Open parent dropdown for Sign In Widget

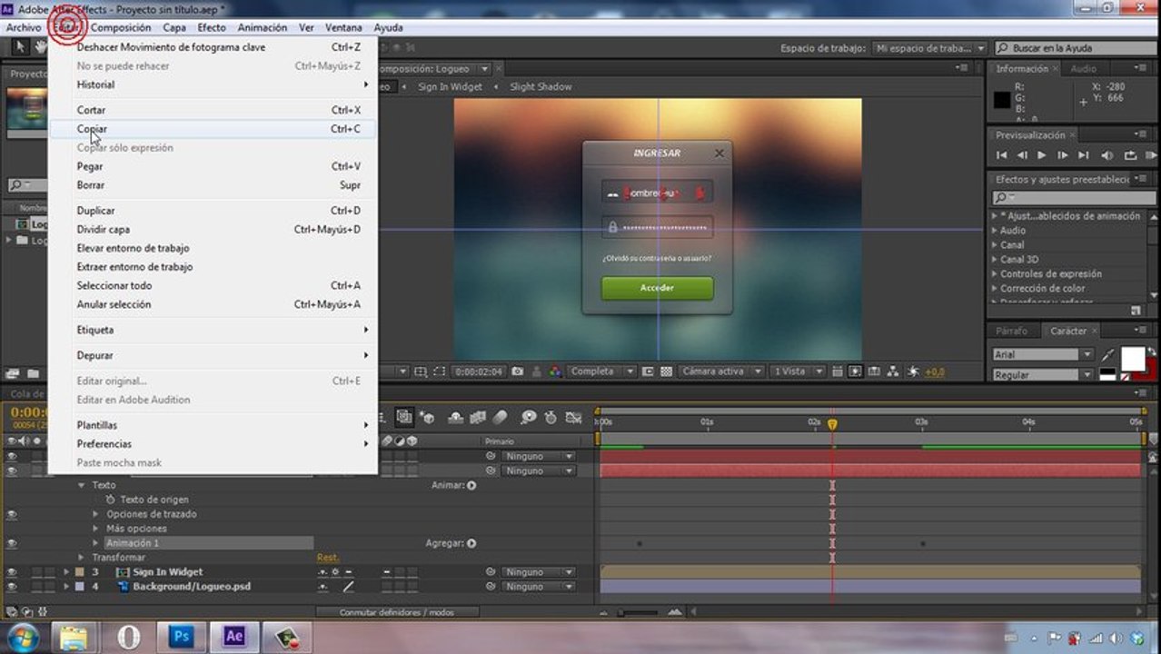tap(540, 572)
